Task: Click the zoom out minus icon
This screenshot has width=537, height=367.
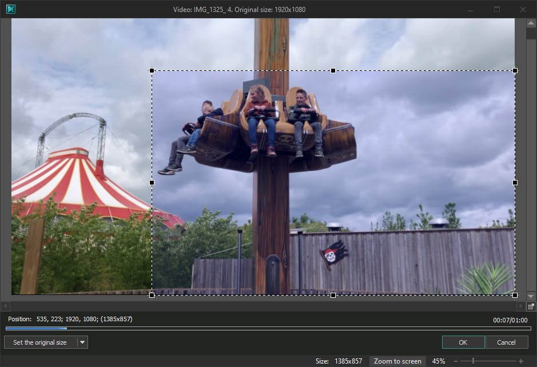Action: (456, 361)
